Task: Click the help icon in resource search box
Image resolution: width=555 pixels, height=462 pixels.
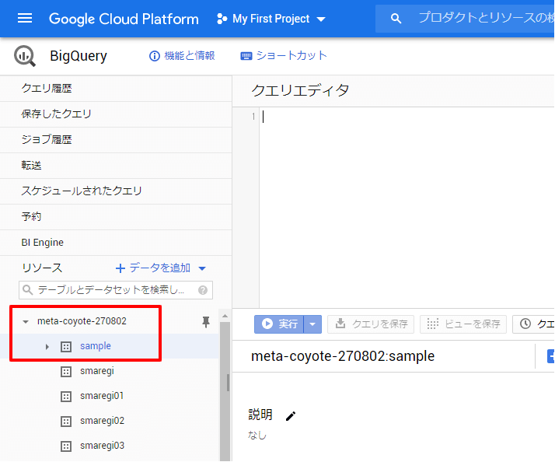Action: (203, 290)
